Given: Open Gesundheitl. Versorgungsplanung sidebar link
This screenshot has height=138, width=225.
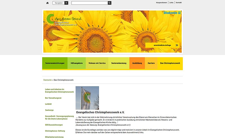Looking at the screenshot, I should point(59,118).
